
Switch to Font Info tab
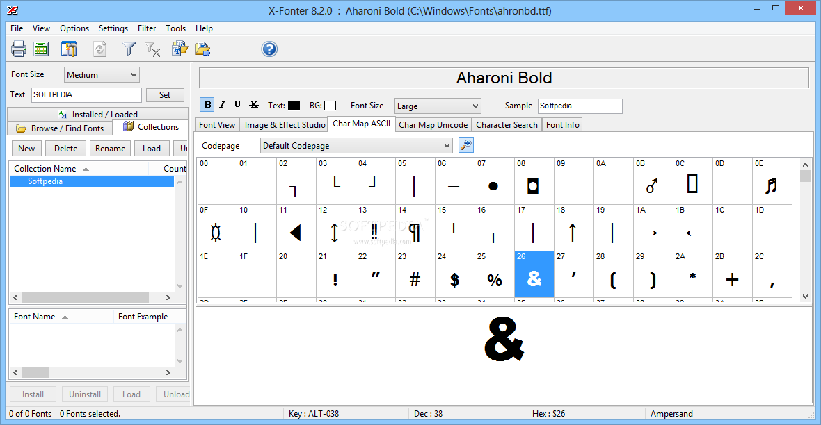point(562,124)
